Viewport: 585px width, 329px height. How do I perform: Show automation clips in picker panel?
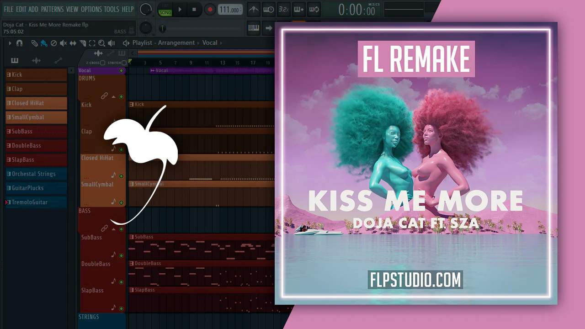[58, 60]
